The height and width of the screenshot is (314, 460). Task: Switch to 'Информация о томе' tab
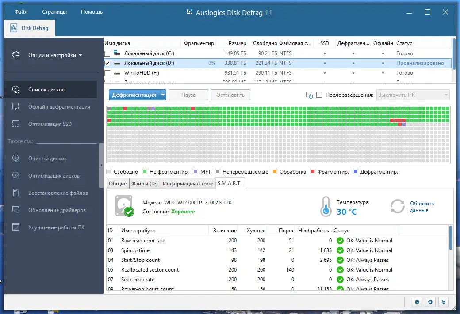pos(188,184)
